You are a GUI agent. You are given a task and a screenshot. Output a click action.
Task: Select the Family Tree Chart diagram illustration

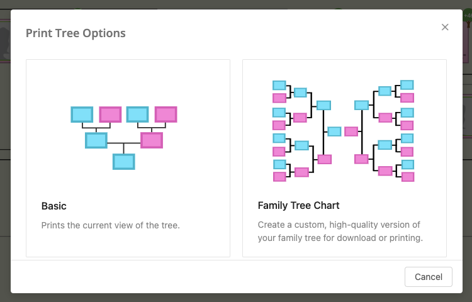click(x=344, y=131)
